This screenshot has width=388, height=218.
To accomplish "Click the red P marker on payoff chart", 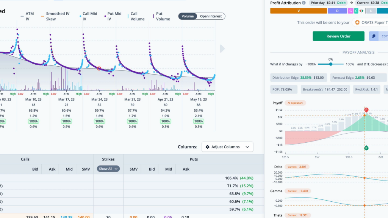I will point(366,110).
